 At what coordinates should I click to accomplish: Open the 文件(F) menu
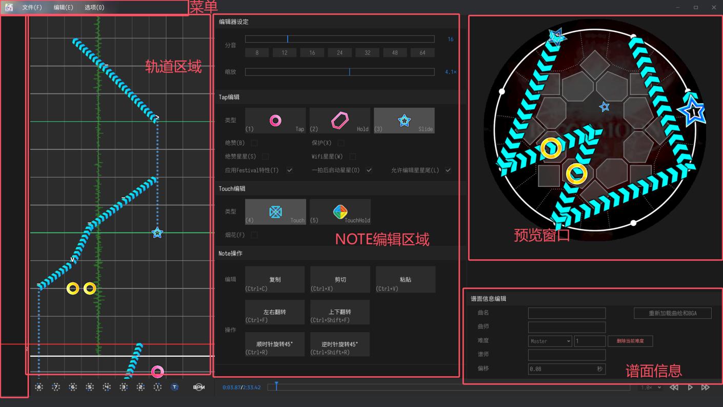click(x=31, y=7)
